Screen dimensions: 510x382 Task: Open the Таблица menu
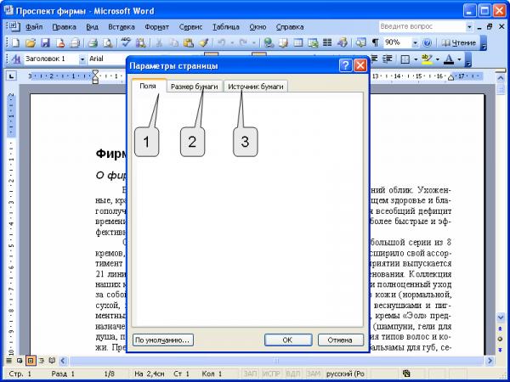point(226,27)
